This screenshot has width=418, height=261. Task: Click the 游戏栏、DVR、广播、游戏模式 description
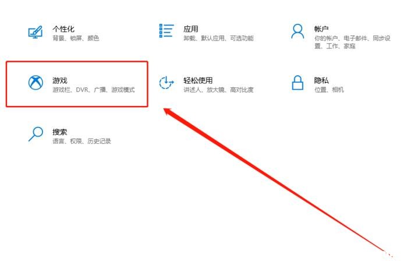[x=94, y=90]
